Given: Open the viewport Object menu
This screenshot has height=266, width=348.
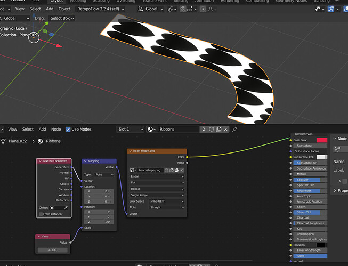Looking at the screenshot, I should [x=64, y=9].
